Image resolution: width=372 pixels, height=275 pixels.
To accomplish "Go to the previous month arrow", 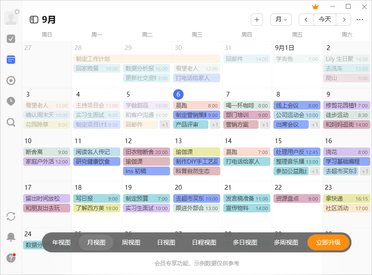I will pyautogui.click(x=306, y=20).
